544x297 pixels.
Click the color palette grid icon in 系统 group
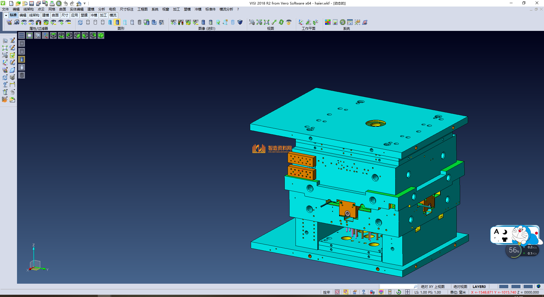[x=328, y=22]
